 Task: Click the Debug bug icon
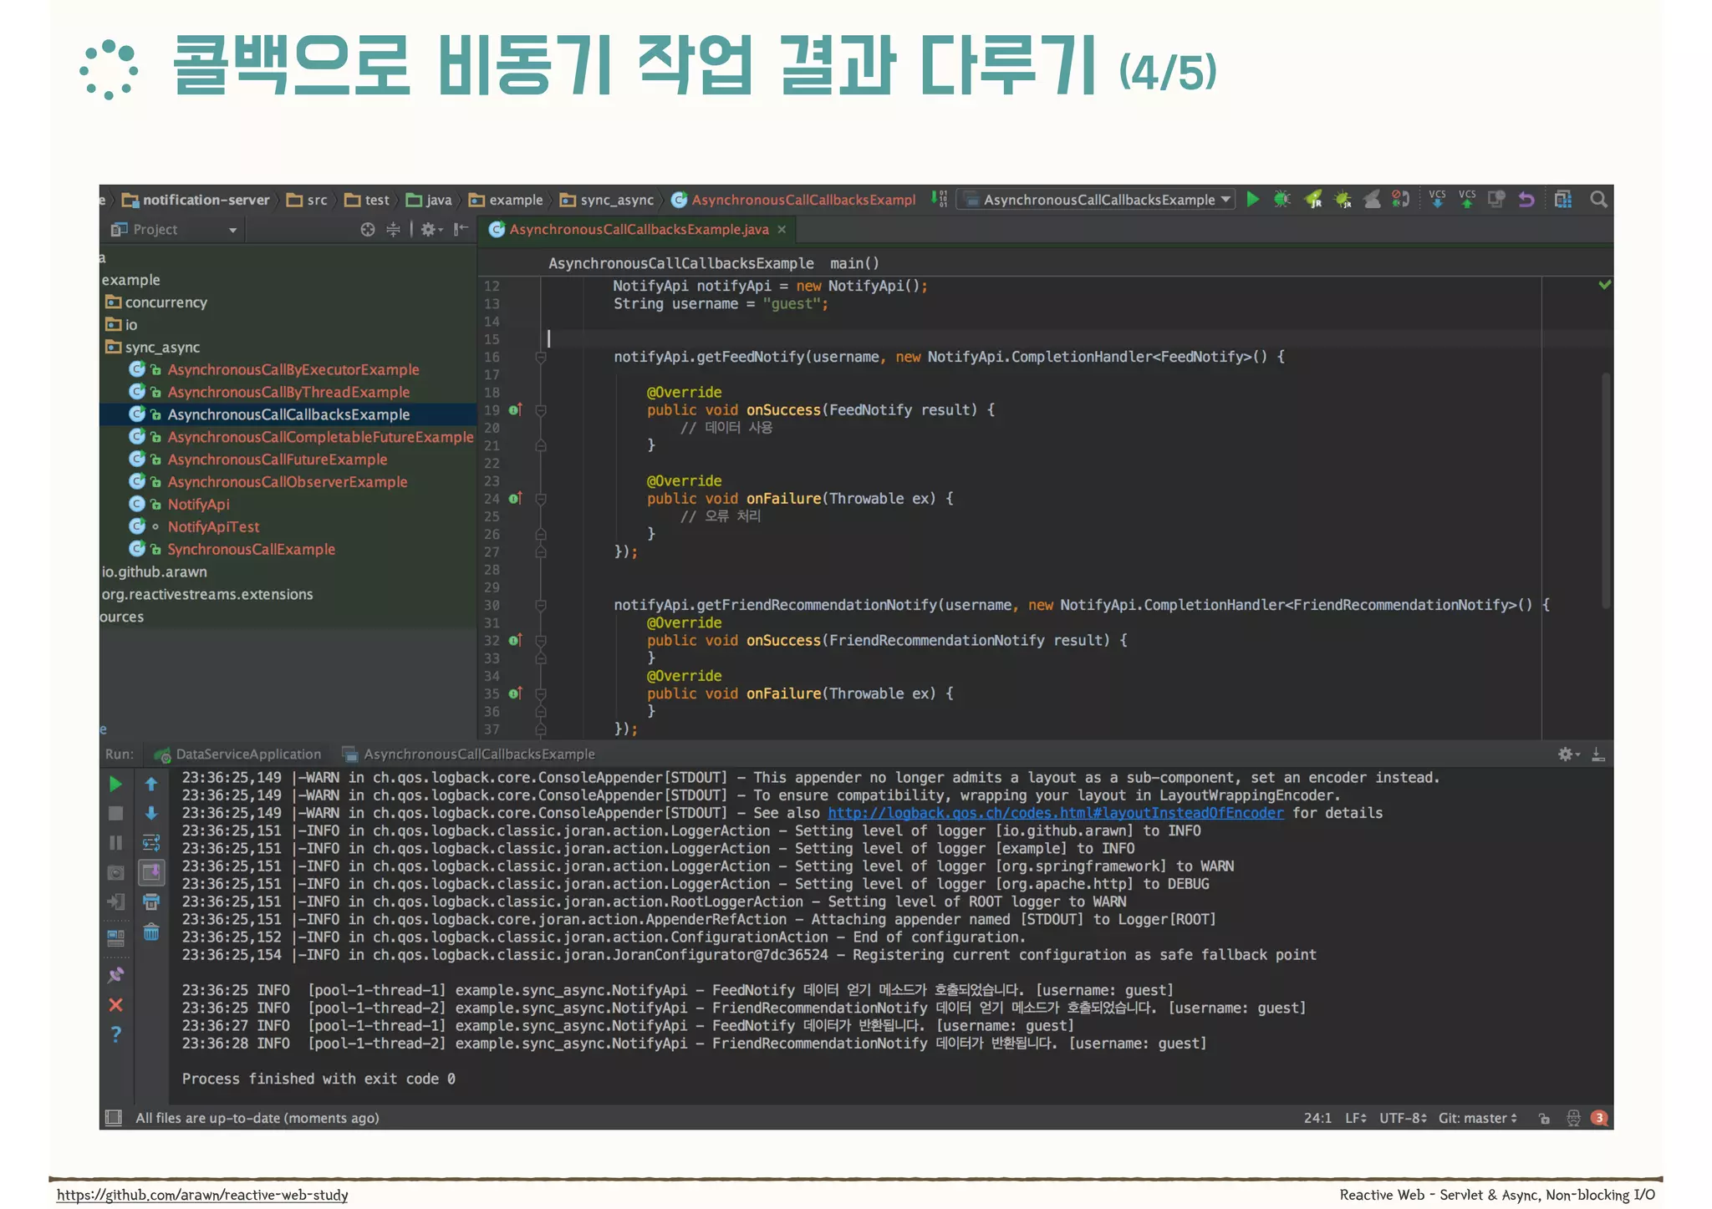pyautogui.click(x=1281, y=199)
